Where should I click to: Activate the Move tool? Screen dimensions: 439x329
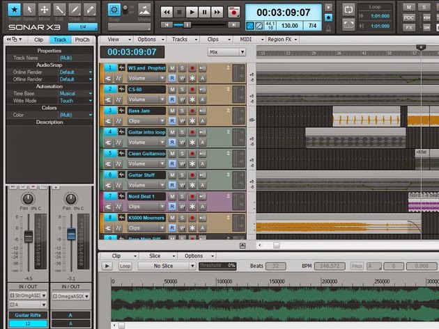pyautogui.click(x=44, y=10)
